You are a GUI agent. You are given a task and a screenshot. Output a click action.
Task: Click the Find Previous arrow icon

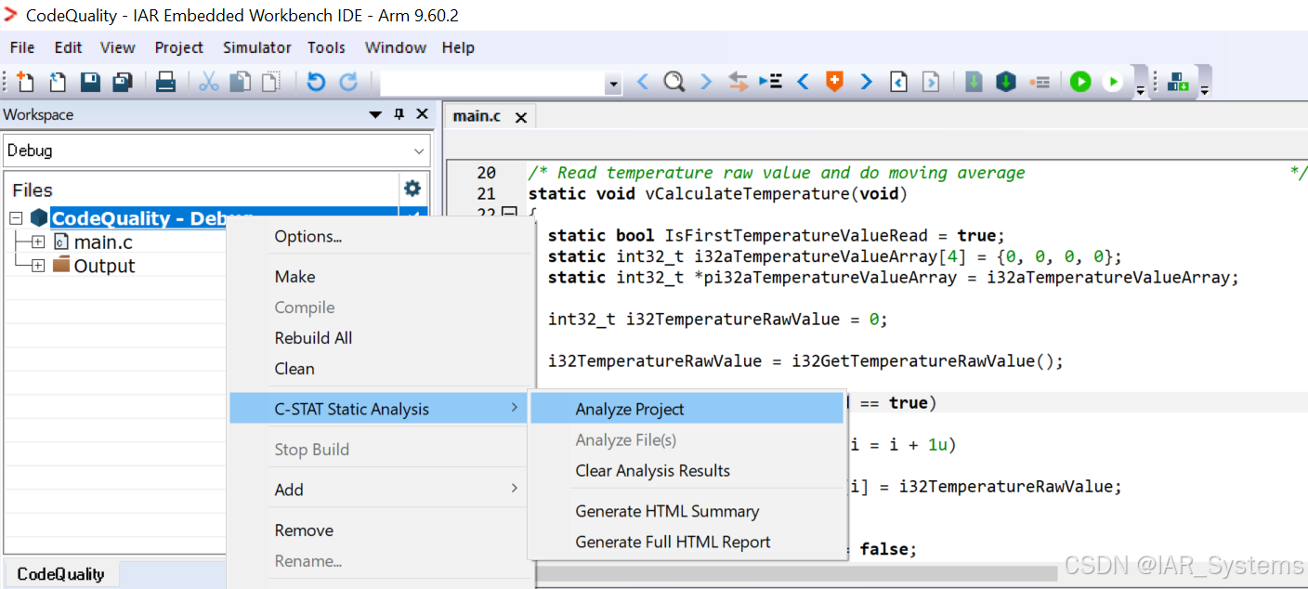pyautogui.click(x=643, y=83)
